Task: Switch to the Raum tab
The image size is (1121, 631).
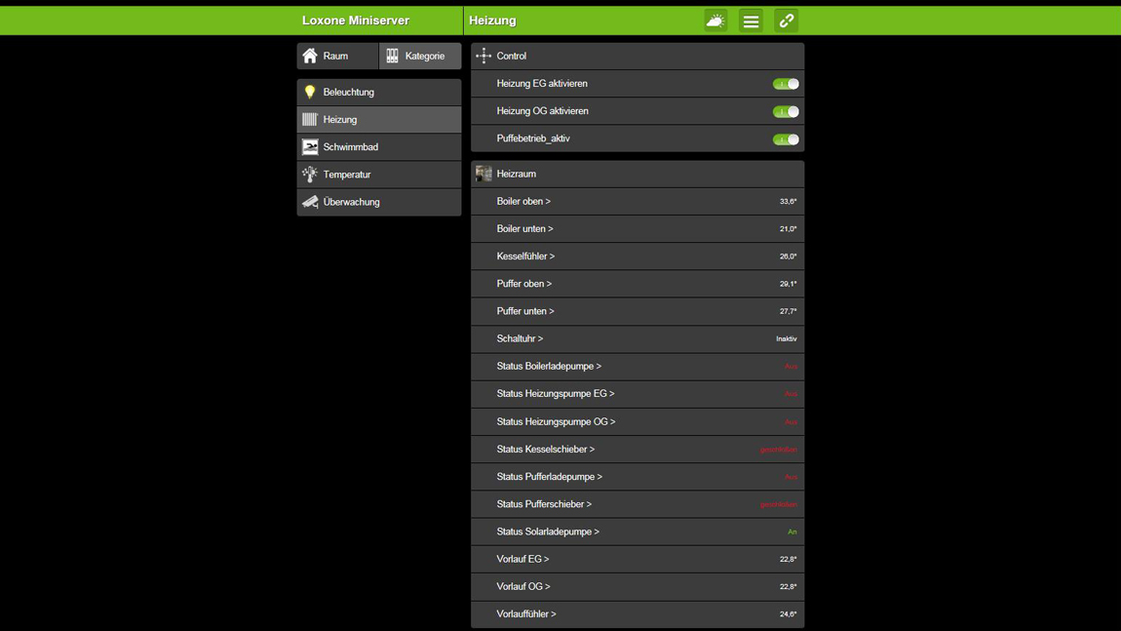Action: coord(337,57)
